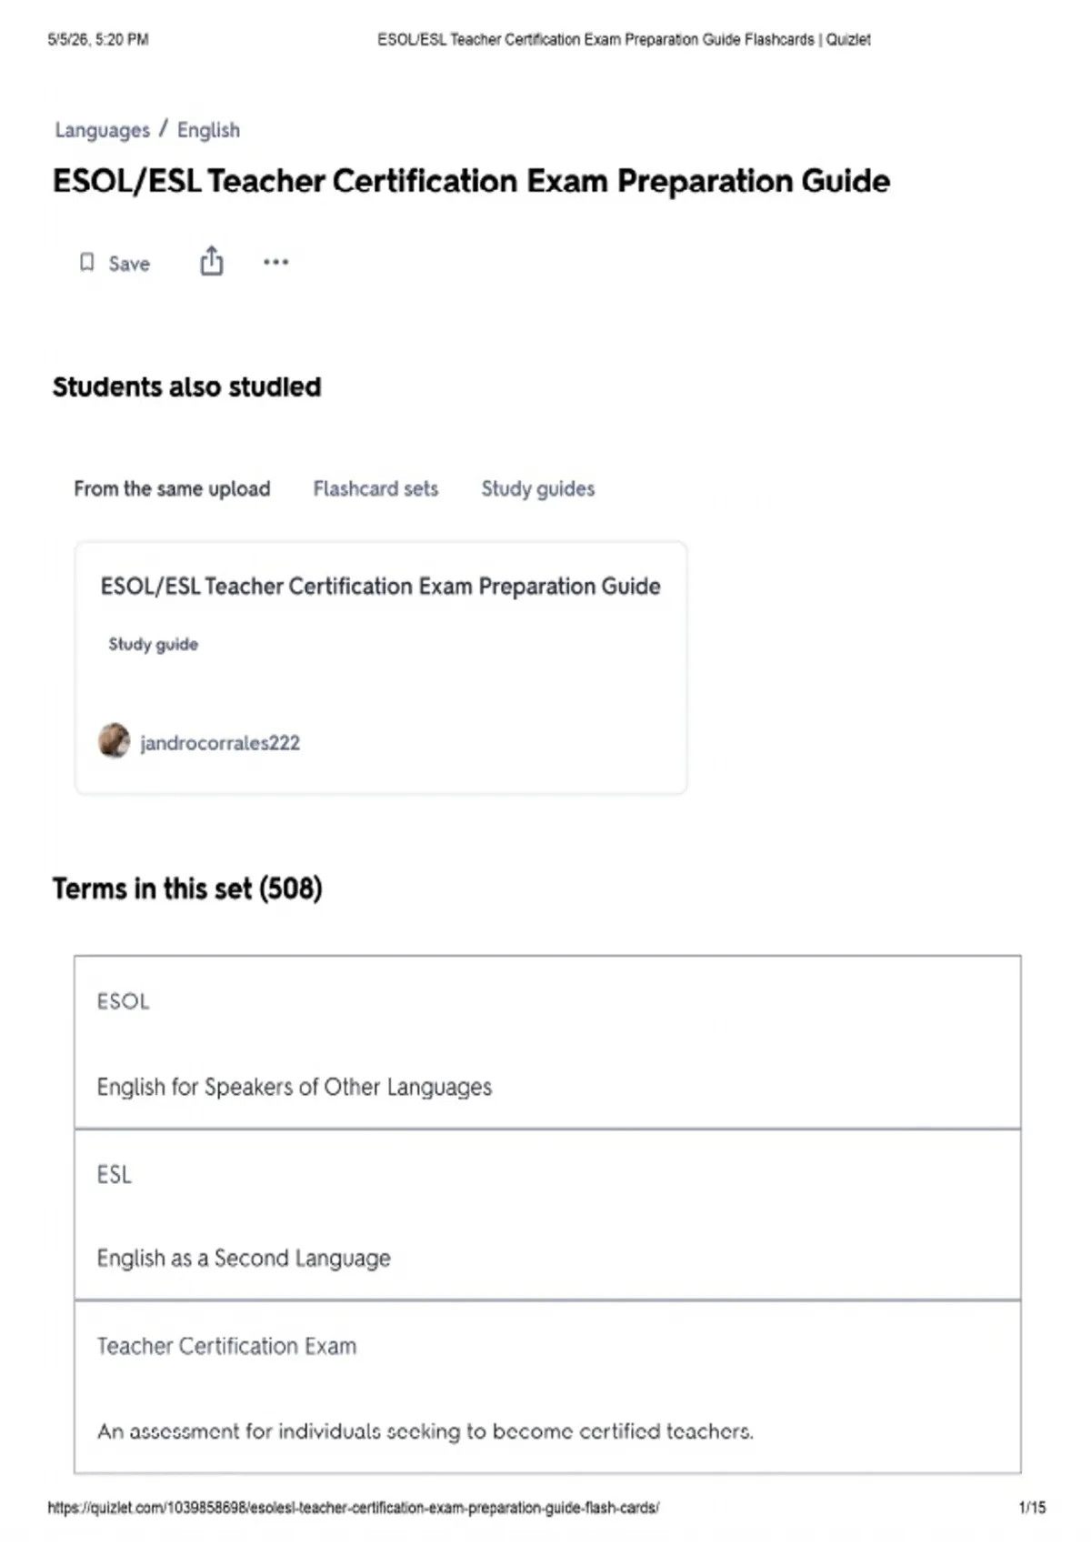The image size is (1091, 1546).
Task: Select the ESOL term card
Action: (547, 1042)
